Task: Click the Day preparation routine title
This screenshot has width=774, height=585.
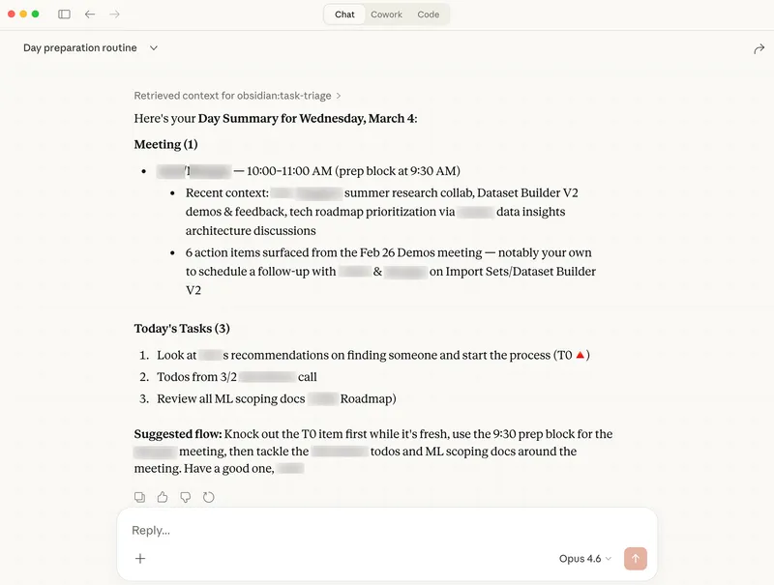Action: [x=78, y=47]
